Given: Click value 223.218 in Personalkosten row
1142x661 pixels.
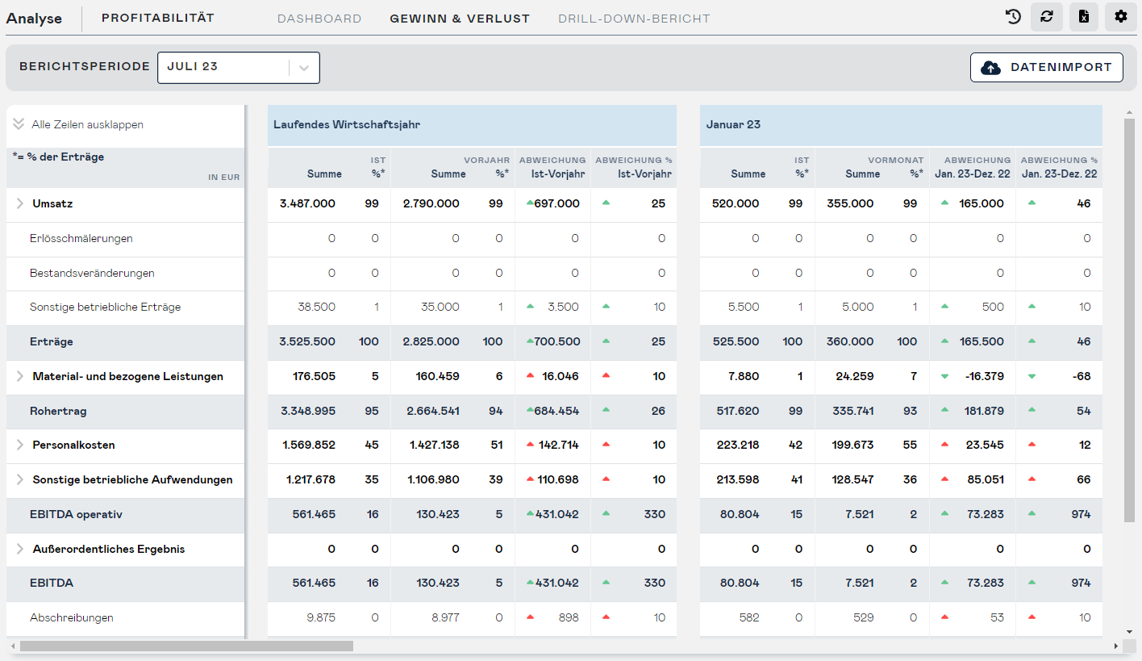Looking at the screenshot, I should click(x=738, y=445).
